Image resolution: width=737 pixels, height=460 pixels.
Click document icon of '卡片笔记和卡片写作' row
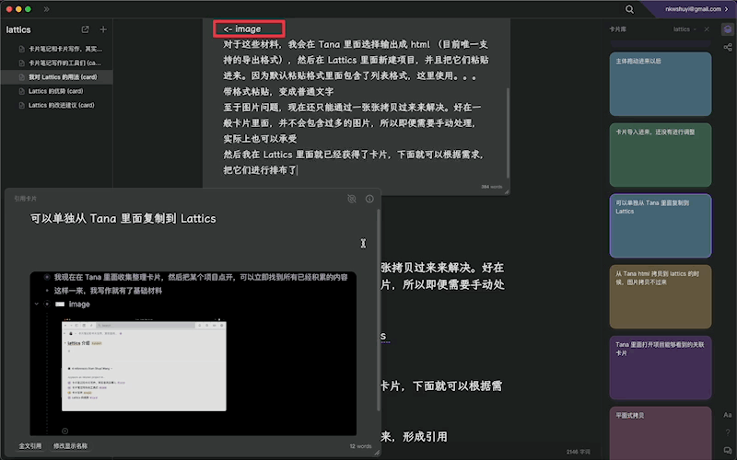coord(21,49)
